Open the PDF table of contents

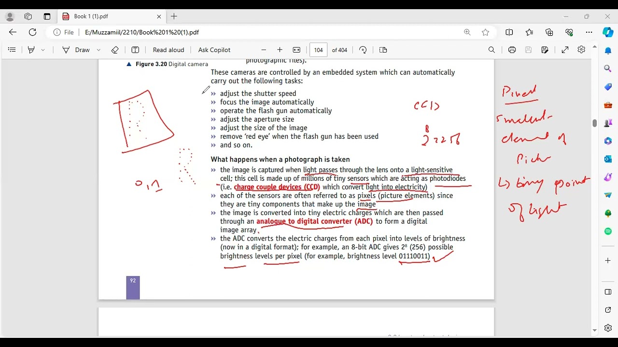[x=12, y=50]
